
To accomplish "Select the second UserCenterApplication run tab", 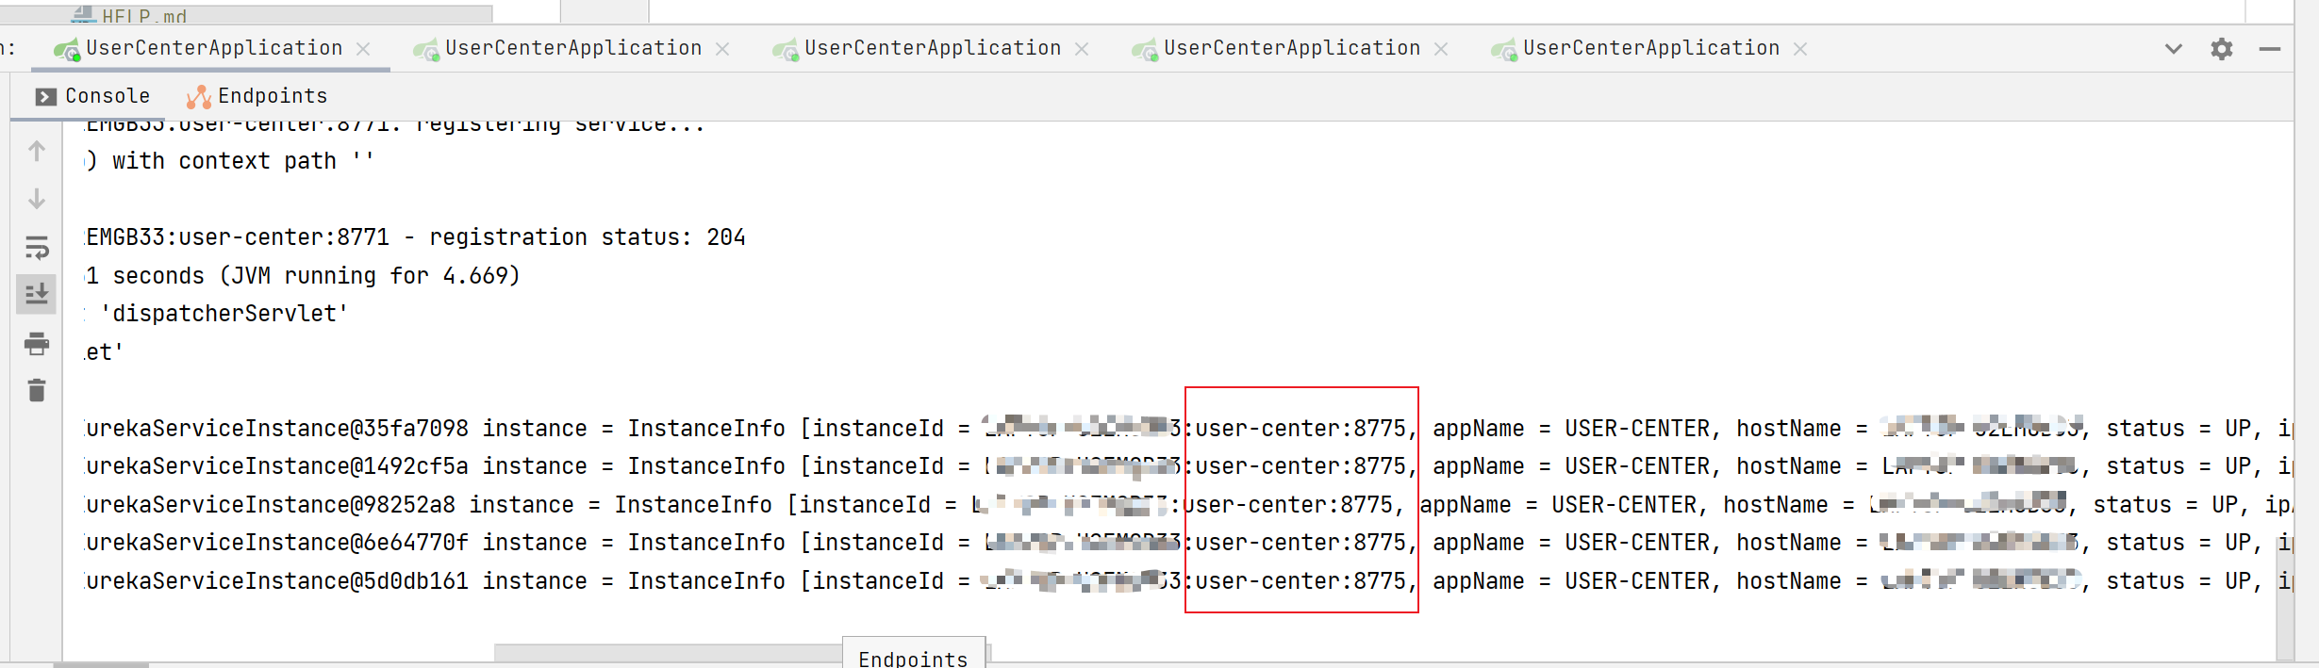I will (572, 48).
